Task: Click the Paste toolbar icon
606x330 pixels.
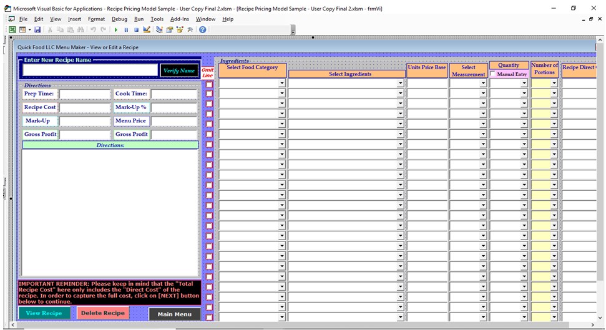Action: pos(70,29)
